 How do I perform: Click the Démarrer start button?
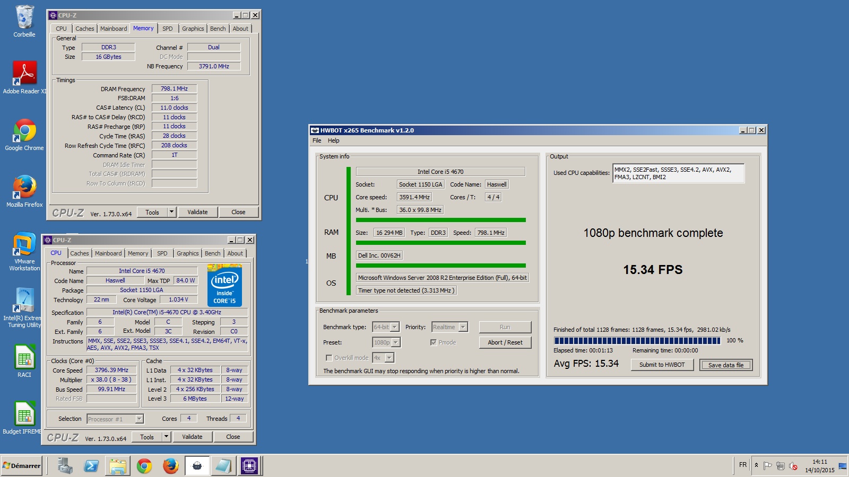(22, 466)
